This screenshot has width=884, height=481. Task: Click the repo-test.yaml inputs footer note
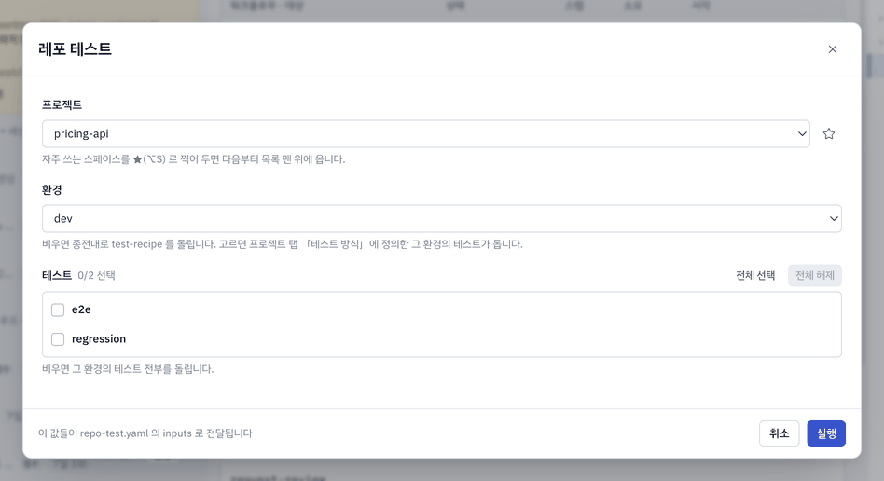[145, 433]
